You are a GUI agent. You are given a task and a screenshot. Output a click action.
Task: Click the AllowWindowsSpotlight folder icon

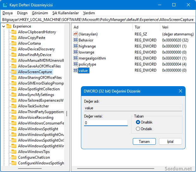pos(14,129)
